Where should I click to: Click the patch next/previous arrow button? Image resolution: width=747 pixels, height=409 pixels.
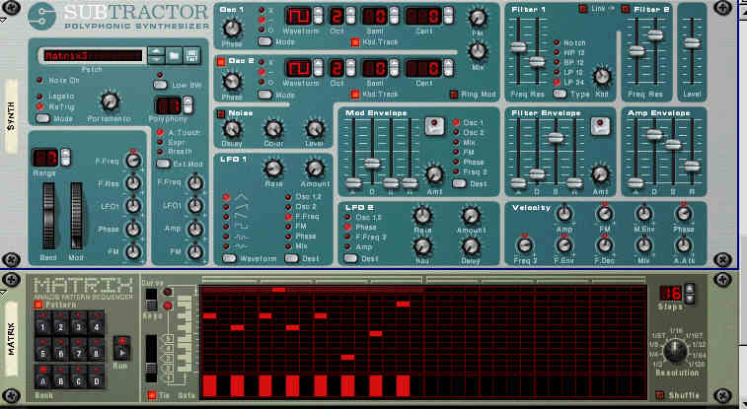(156, 55)
